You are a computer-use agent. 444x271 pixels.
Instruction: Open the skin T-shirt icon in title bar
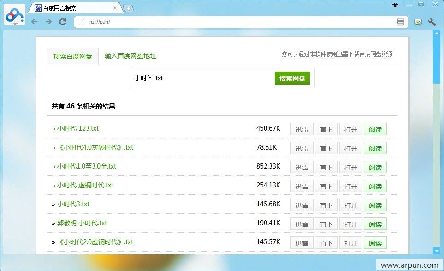[x=395, y=5]
